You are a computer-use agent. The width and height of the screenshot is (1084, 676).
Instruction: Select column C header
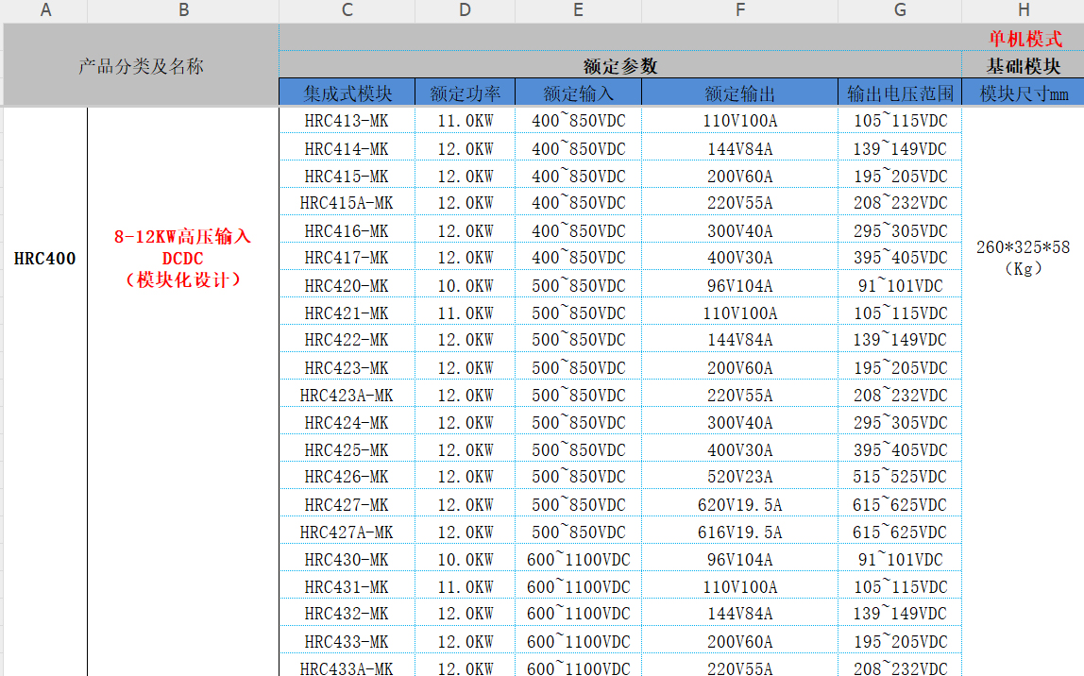tap(347, 10)
